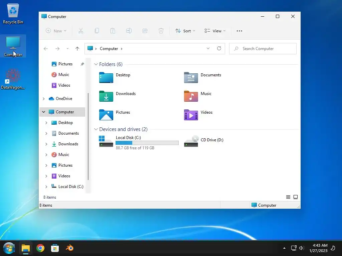Image resolution: width=342 pixels, height=256 pixels.
Task: Click the Computer title bar icon
Action: [44, 17]
